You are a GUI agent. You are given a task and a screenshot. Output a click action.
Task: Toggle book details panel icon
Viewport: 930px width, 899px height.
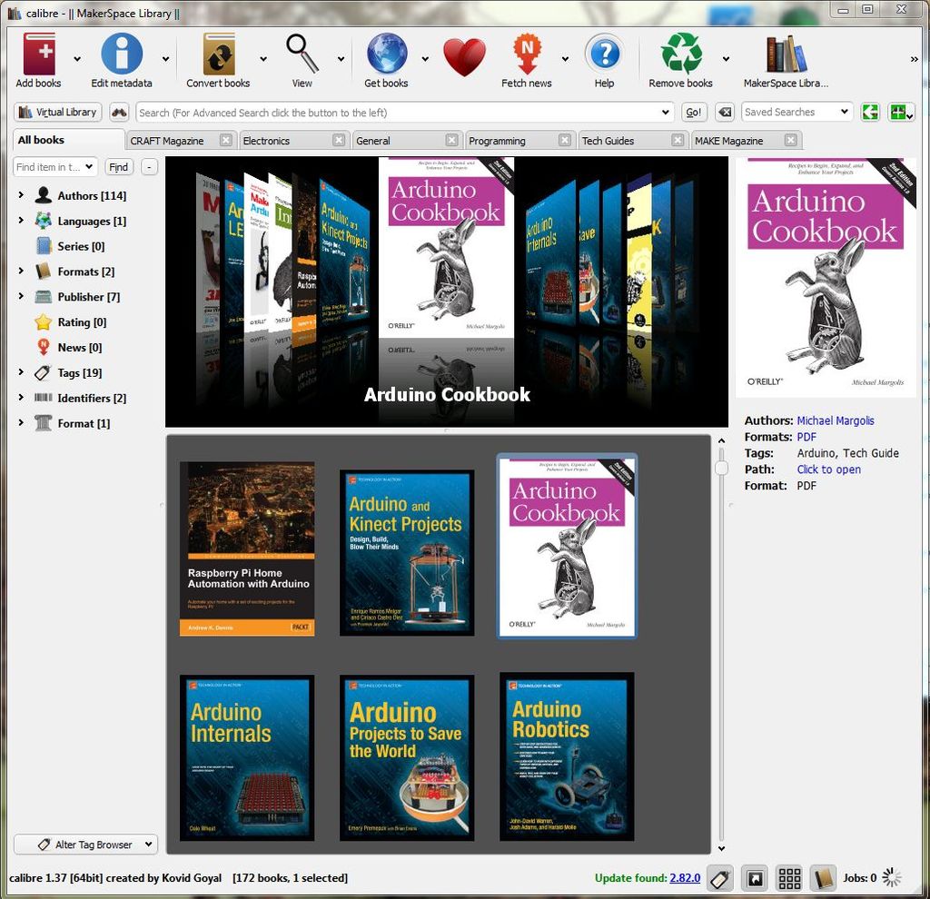[x=823, y=878]
